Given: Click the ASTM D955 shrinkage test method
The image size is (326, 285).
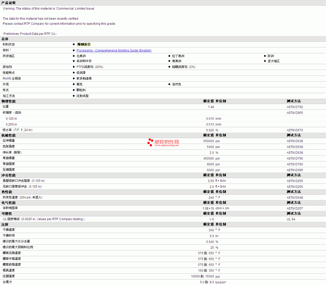Looking at the screenshot, I should (295, 113).
